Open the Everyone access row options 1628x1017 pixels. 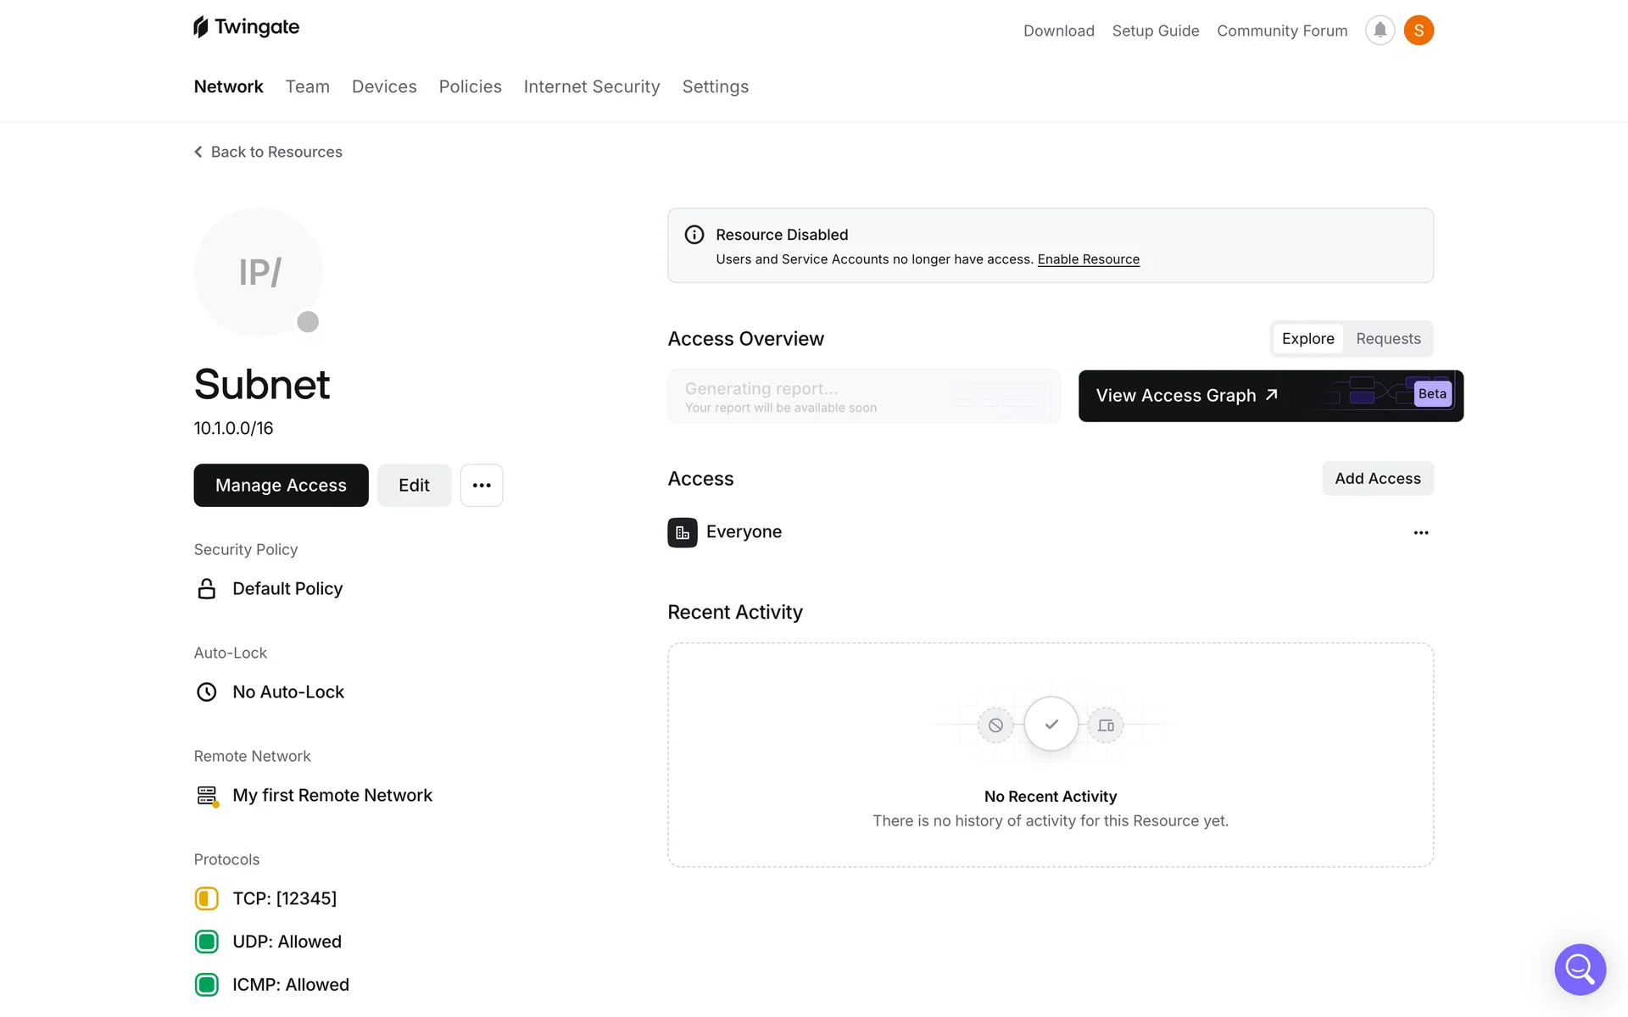point(1420,533)
